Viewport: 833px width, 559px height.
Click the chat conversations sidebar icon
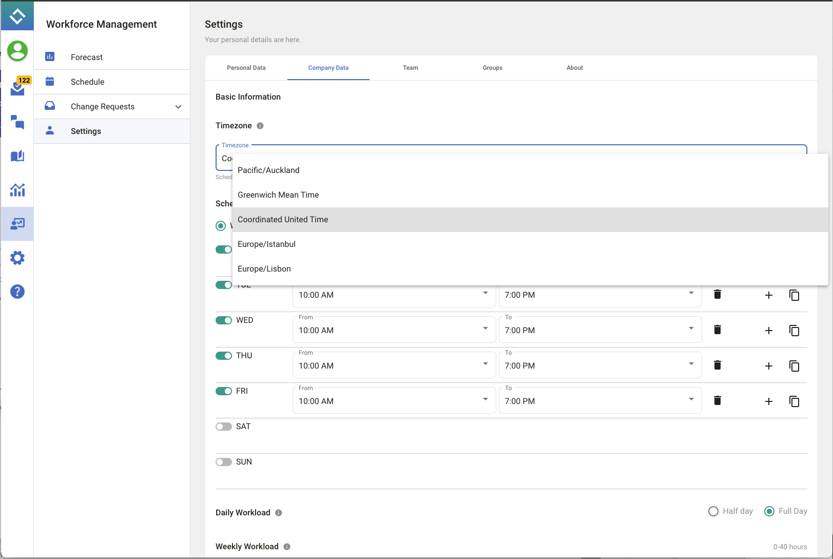click(x=17, y=122)
